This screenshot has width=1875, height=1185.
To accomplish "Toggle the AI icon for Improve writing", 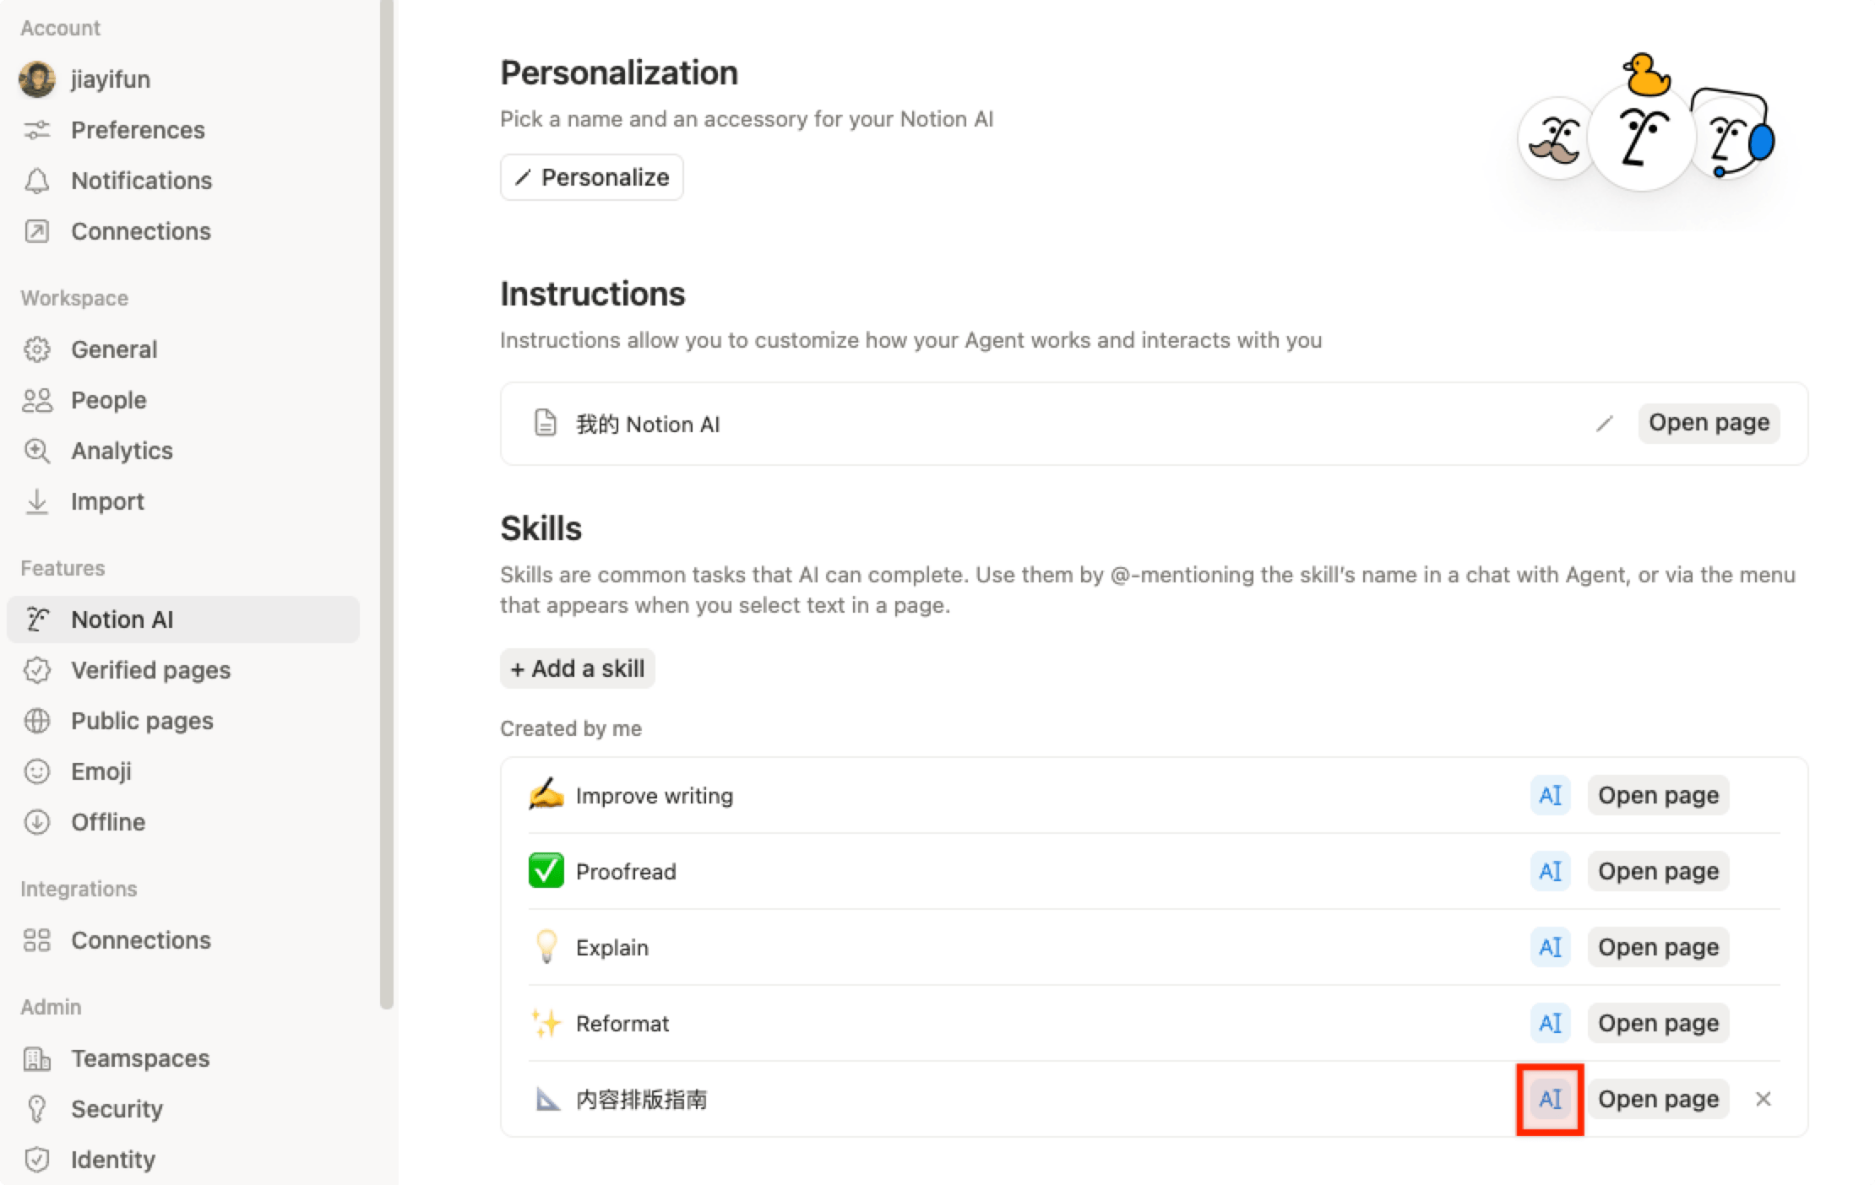I will (x=1550, y=795).
